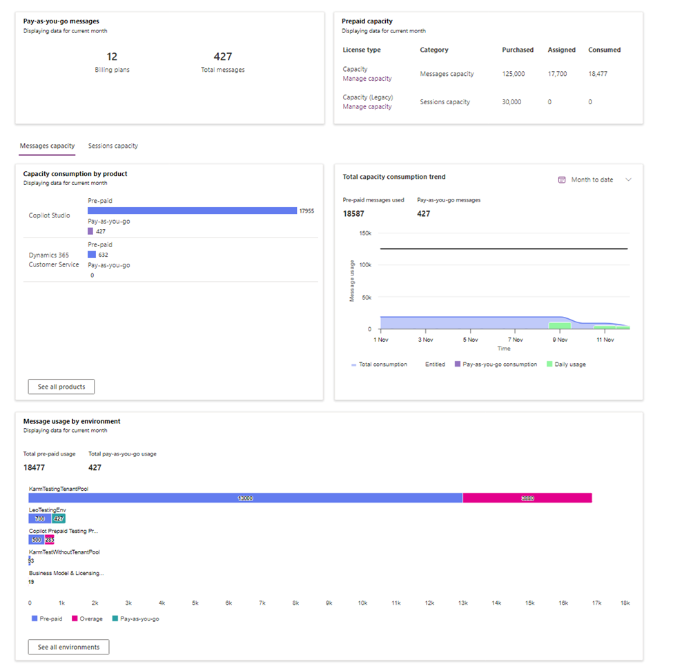Click the See all environments button

68,647
